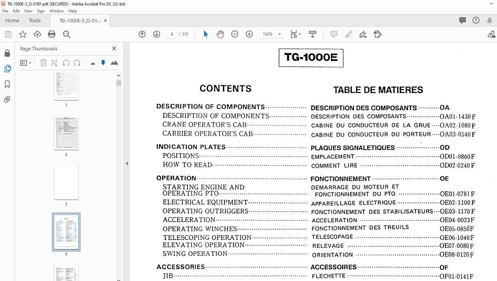
Task: Select the Hand pan tool
Action: [x=220, y=34]
